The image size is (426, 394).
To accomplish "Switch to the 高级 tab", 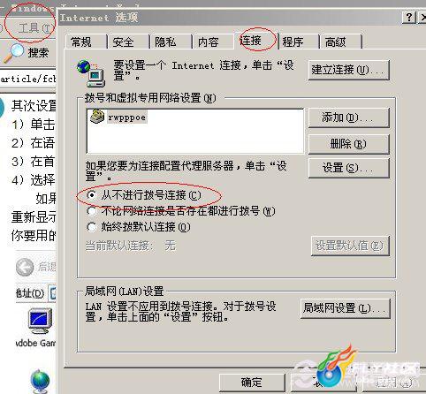I will [340, 42].
